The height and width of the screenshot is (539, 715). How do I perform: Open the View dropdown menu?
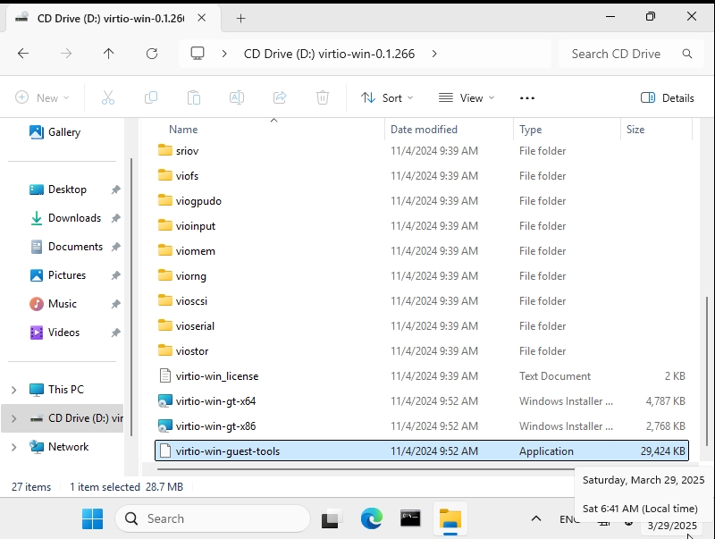pos(467,97)
